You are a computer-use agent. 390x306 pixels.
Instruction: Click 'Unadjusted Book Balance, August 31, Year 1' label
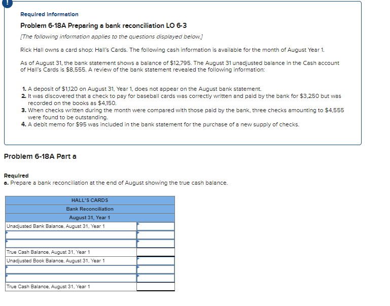pyautogui.click(x=56, y=261)
